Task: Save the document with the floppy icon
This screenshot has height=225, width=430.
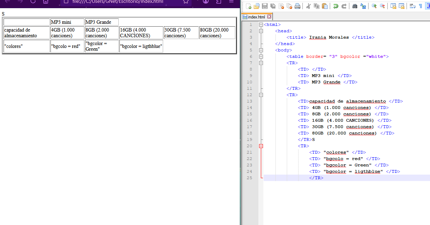Action: tap(265, 6)
